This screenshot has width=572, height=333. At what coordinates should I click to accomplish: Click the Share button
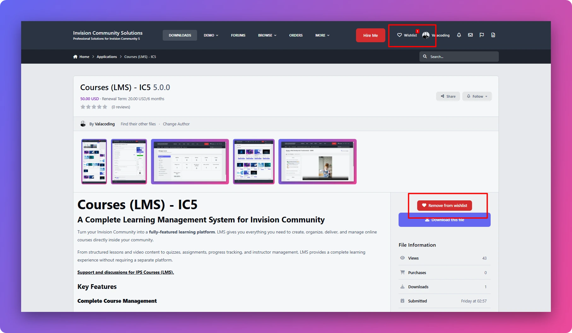pyautogui.click(x=448, y=96)
